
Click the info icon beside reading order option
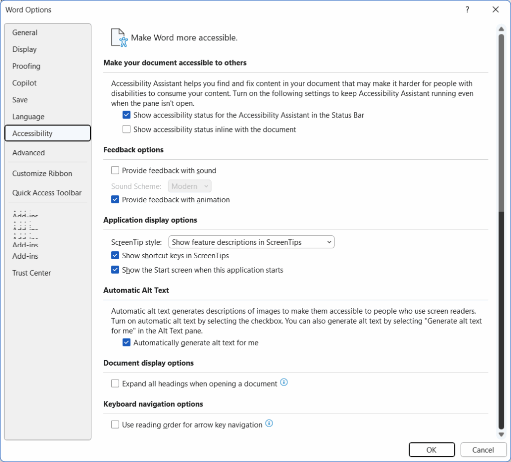click(269, 424)
